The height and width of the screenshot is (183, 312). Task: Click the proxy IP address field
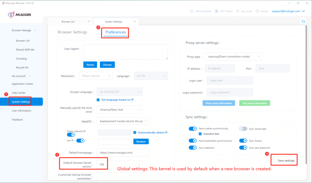point(220,68)
